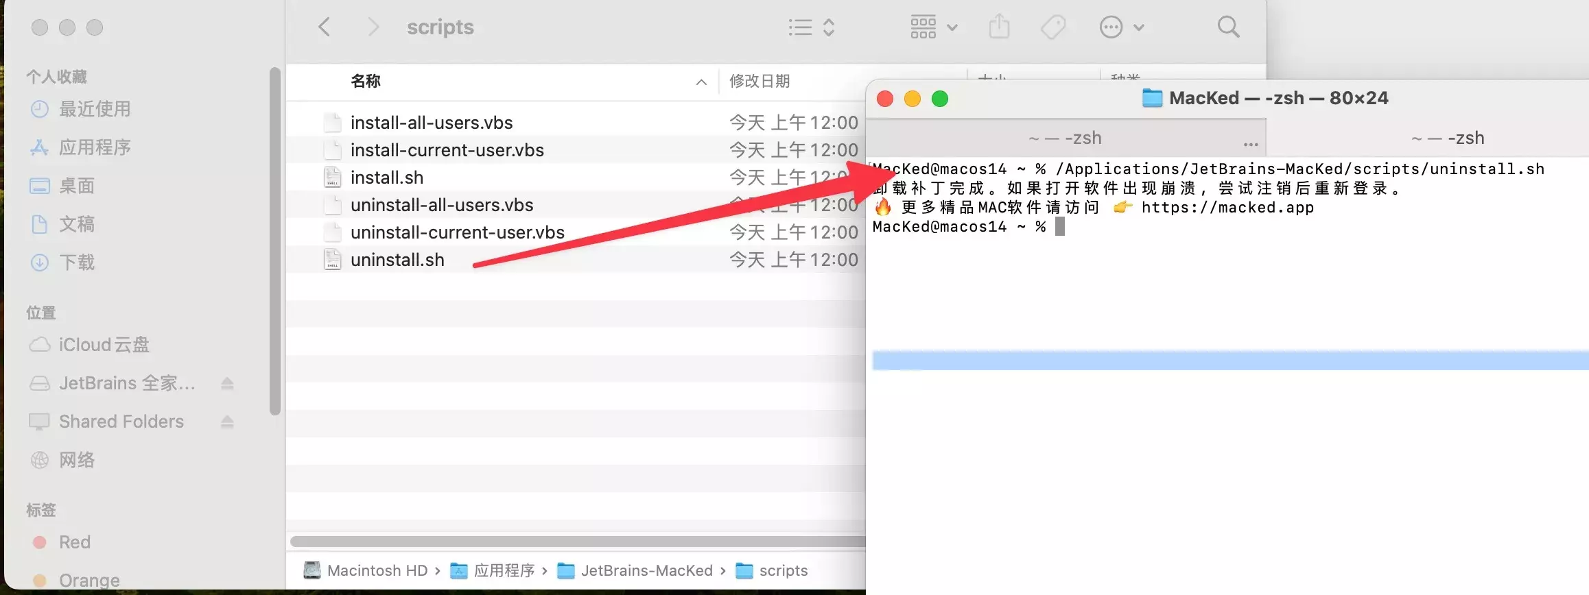1589x595 pixels.
Task: Select uninstall-all-users.vbs file
Action: 442,205
